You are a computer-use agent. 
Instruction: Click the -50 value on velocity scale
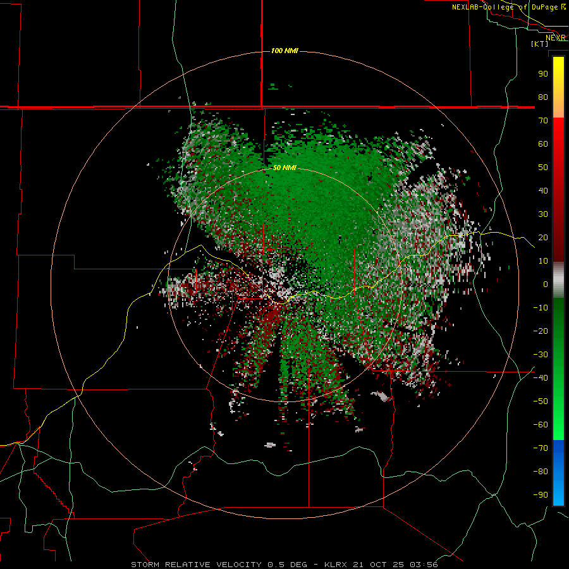pos(541,401)
